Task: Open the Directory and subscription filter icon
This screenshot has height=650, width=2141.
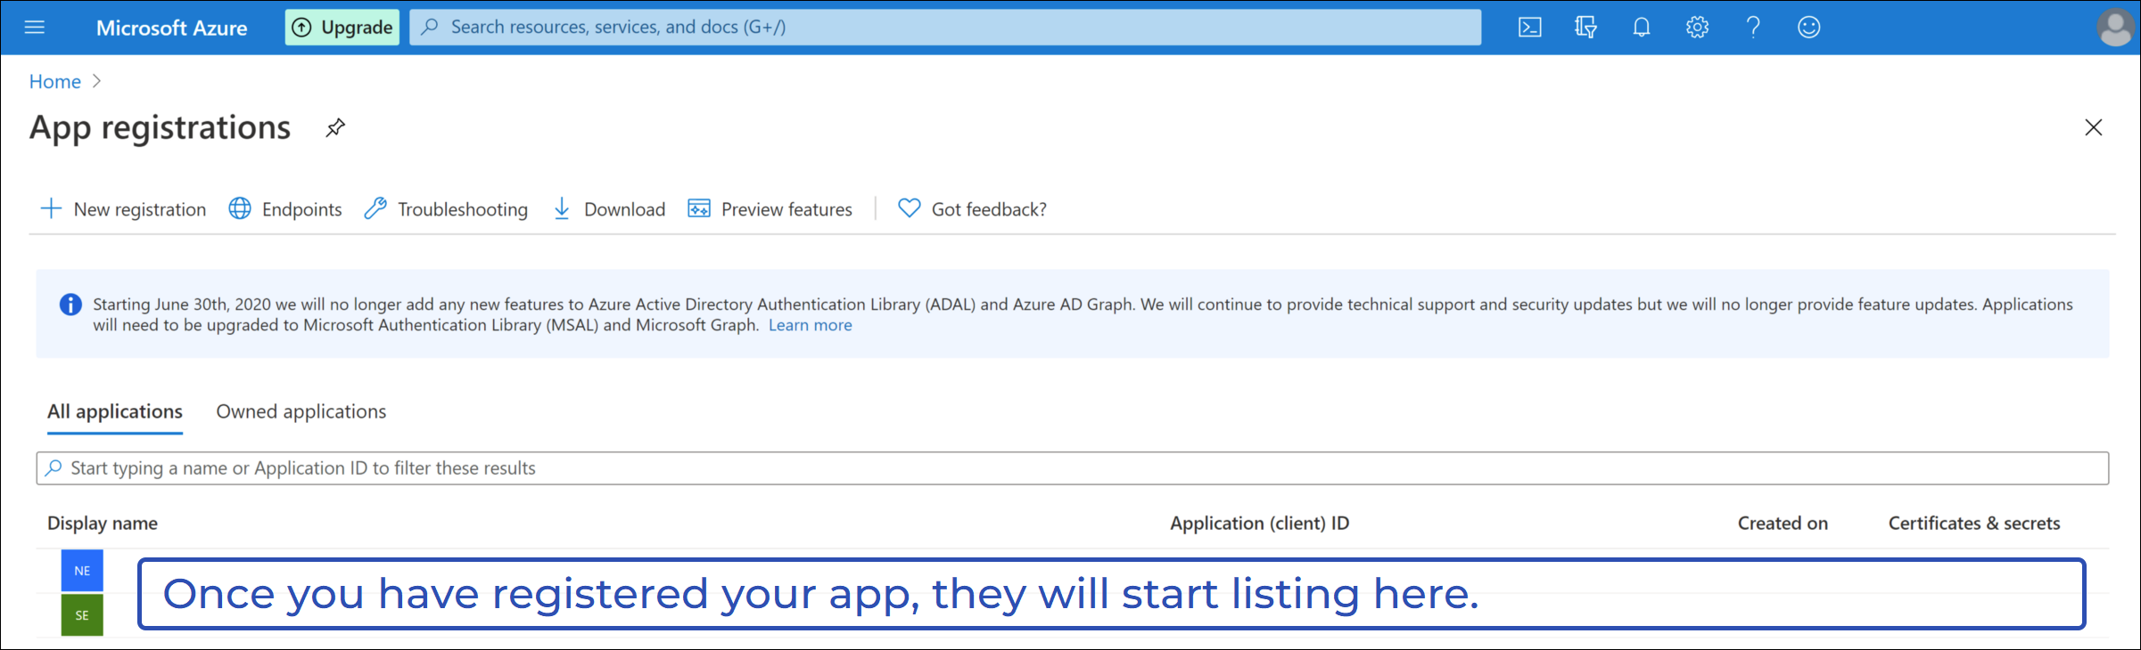Action: [x=1585, y=28]
